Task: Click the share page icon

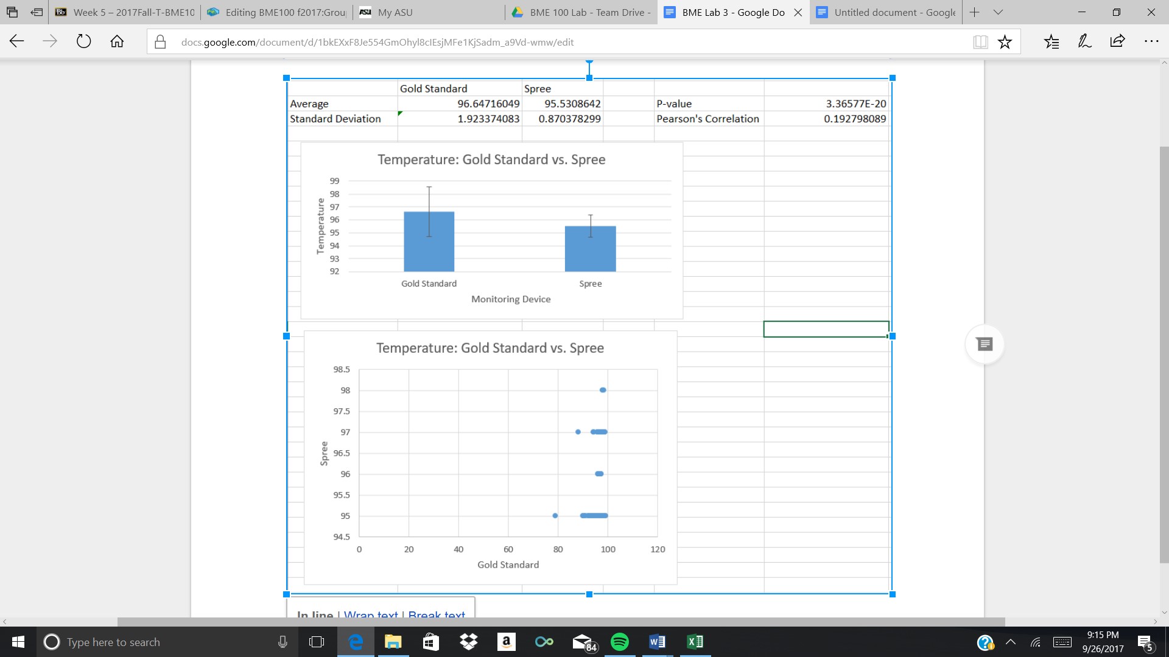Action: (x=1117, y=42)
